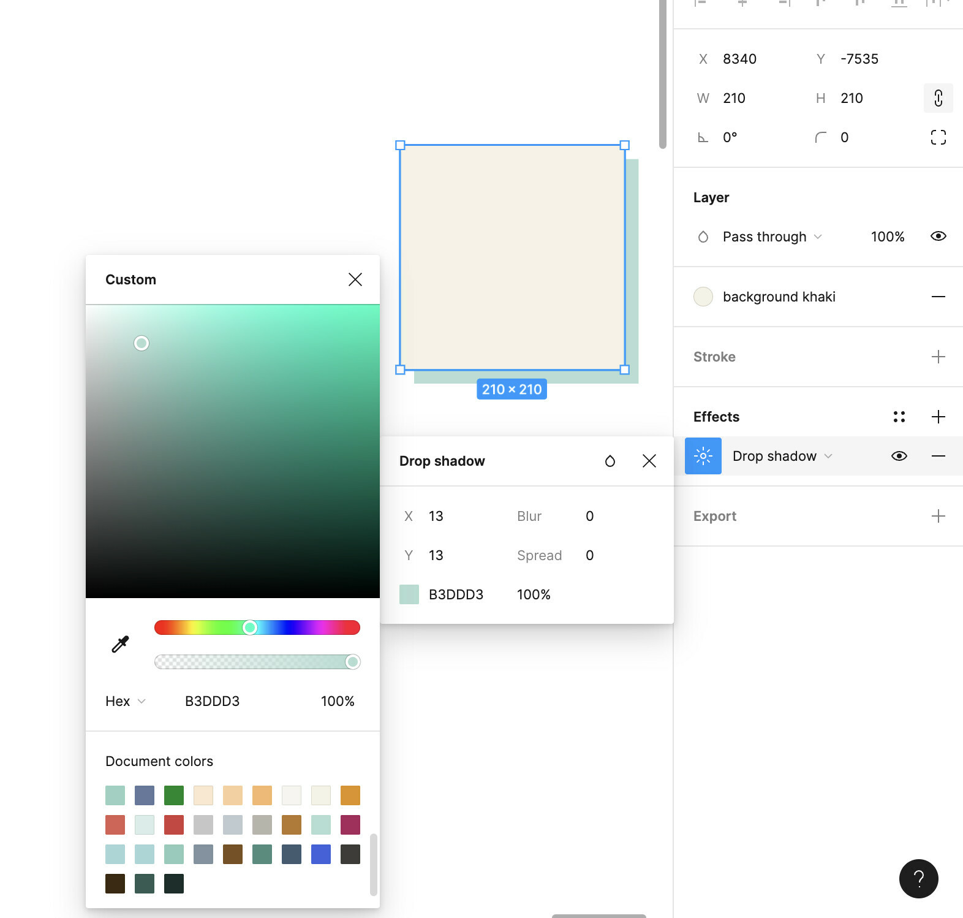Image resolution: width=963 pixels, height=918 pixels.
Task: Click the Stroke section header
Action: click(x=714, y=357)
